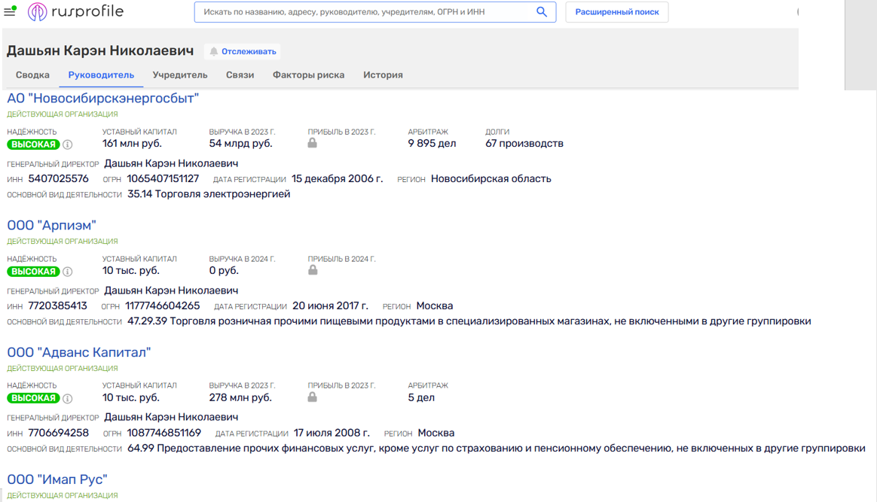This screenshot has width=877, height=502.
Task: Click info icon next to Адванс Капитал reliability
Action: 68,399
